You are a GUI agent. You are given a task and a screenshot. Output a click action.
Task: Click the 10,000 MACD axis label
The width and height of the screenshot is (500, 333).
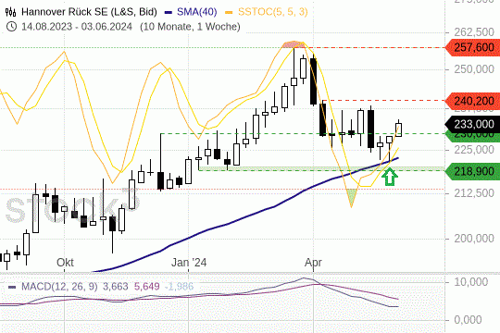(x=470, y=282)
